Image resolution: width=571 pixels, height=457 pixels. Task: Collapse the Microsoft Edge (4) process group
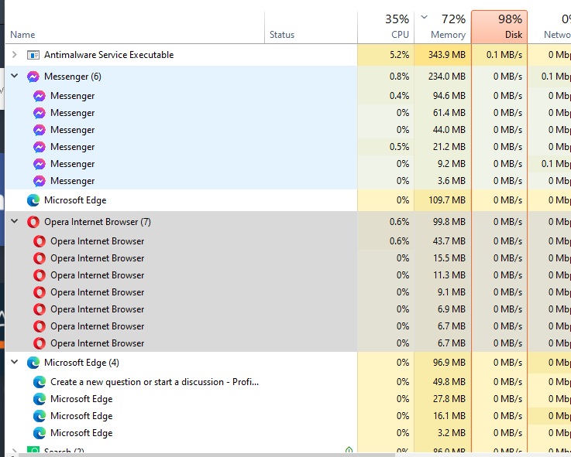click(x=15, y=362)
